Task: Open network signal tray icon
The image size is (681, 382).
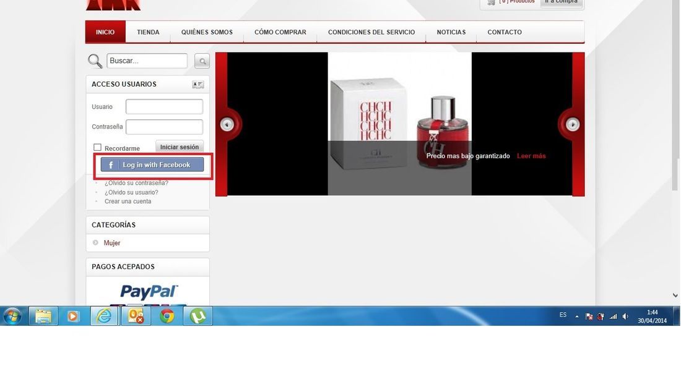Action: [x=614, y=316]
